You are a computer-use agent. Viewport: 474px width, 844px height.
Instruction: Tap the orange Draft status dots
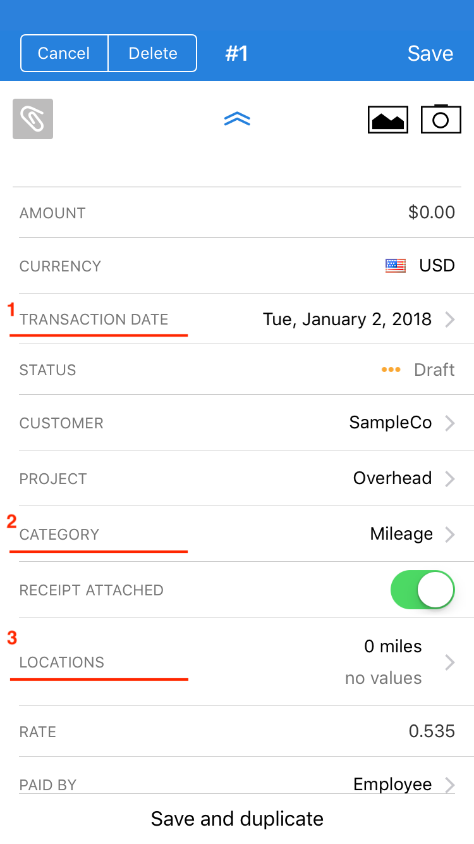point(391,370)
